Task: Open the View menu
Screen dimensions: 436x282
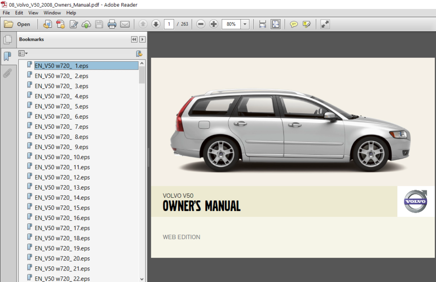Action: pyautogui.click(x=33, y=13)
